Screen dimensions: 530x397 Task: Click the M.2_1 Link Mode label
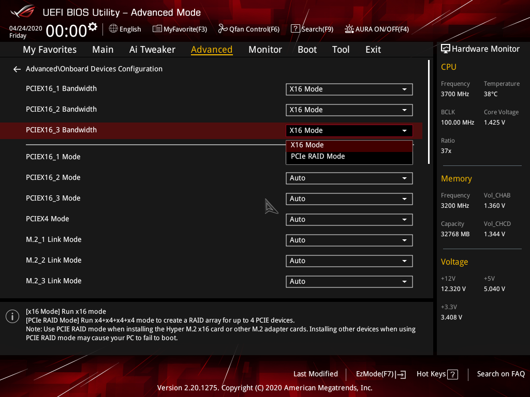pyautogui.click(x=54, y=240)
